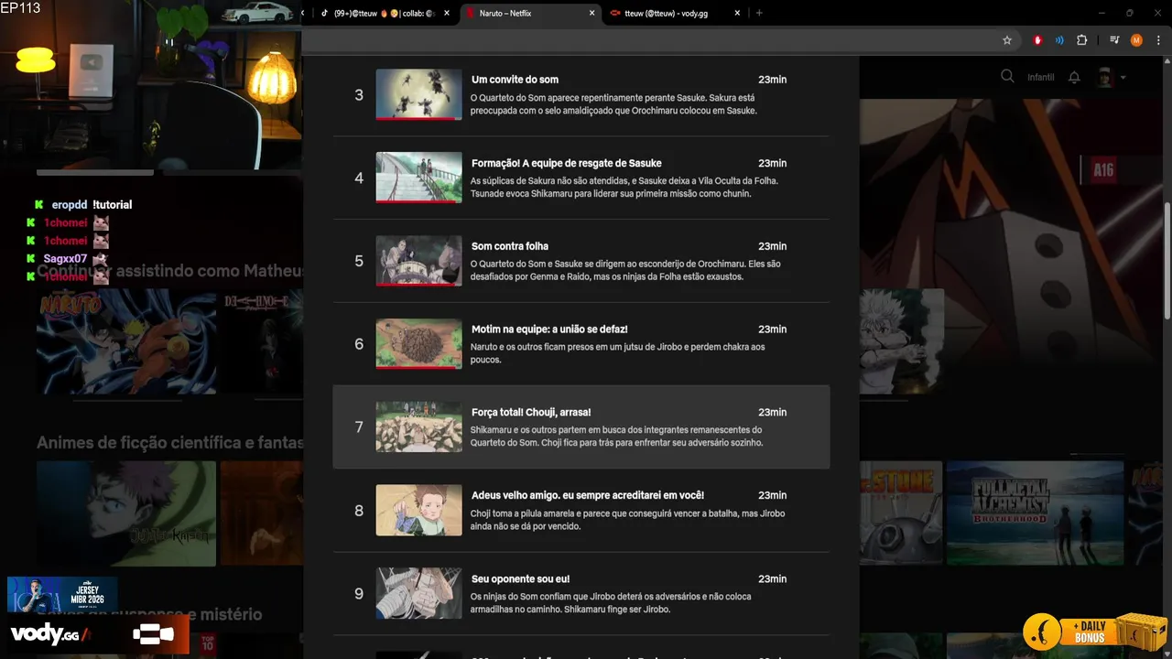Open a new browser tab
This screenshot has width=1172, height=659.
click(759, 13)
